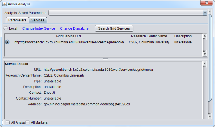Select the Services tab
Viewport: 215px width, 127px height.
pos(38,20)
